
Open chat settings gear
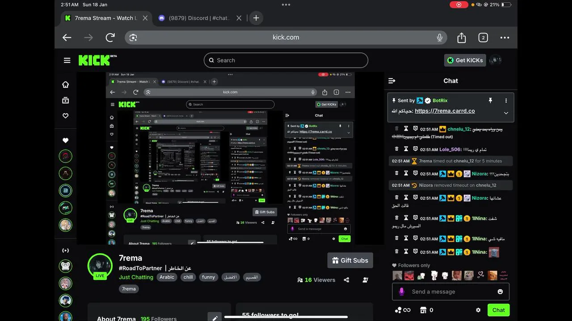click(x=478, y=310)
